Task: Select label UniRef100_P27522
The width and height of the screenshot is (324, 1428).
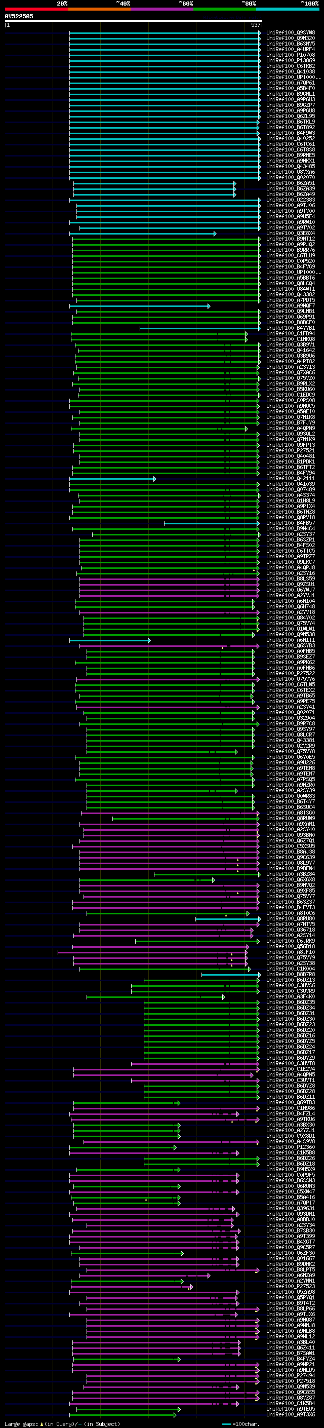Action: pos(291,674)
